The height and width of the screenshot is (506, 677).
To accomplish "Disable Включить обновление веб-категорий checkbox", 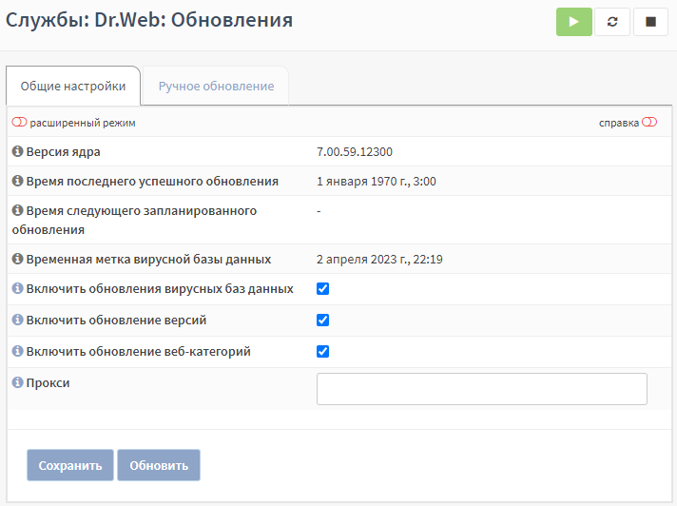I will pyautogui.click(x=322, y=351).
